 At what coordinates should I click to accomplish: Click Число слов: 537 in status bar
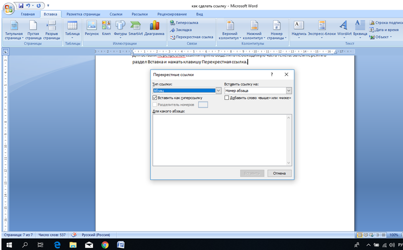(x=52, y=235)
